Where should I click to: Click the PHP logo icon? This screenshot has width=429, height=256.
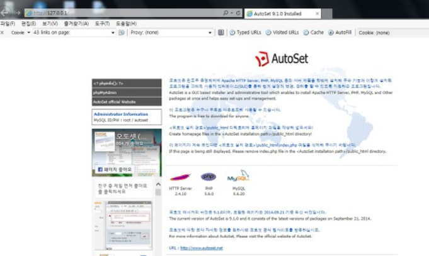click(209, 177)
